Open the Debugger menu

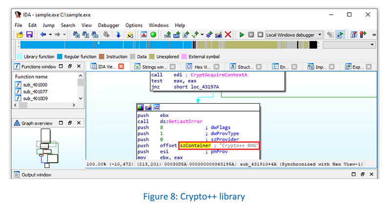point(108,25)
